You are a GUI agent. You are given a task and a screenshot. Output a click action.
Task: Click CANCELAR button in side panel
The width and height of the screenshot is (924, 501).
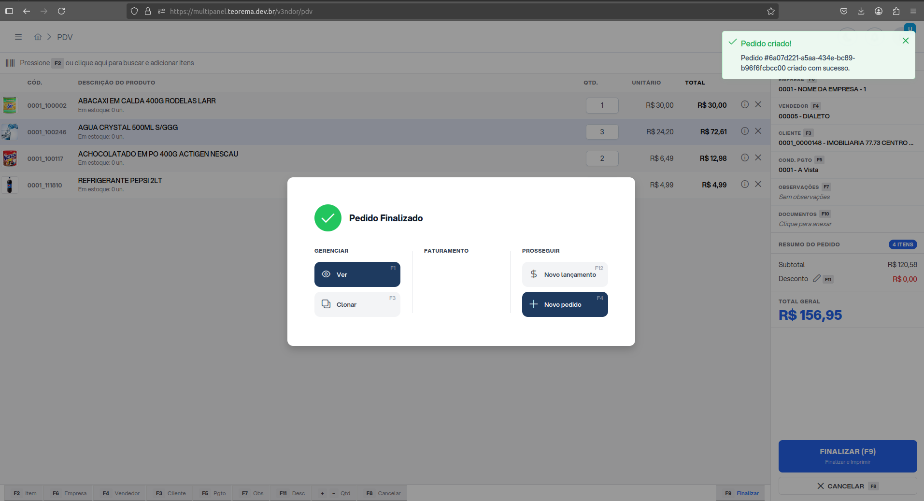(x=847, y=486)
